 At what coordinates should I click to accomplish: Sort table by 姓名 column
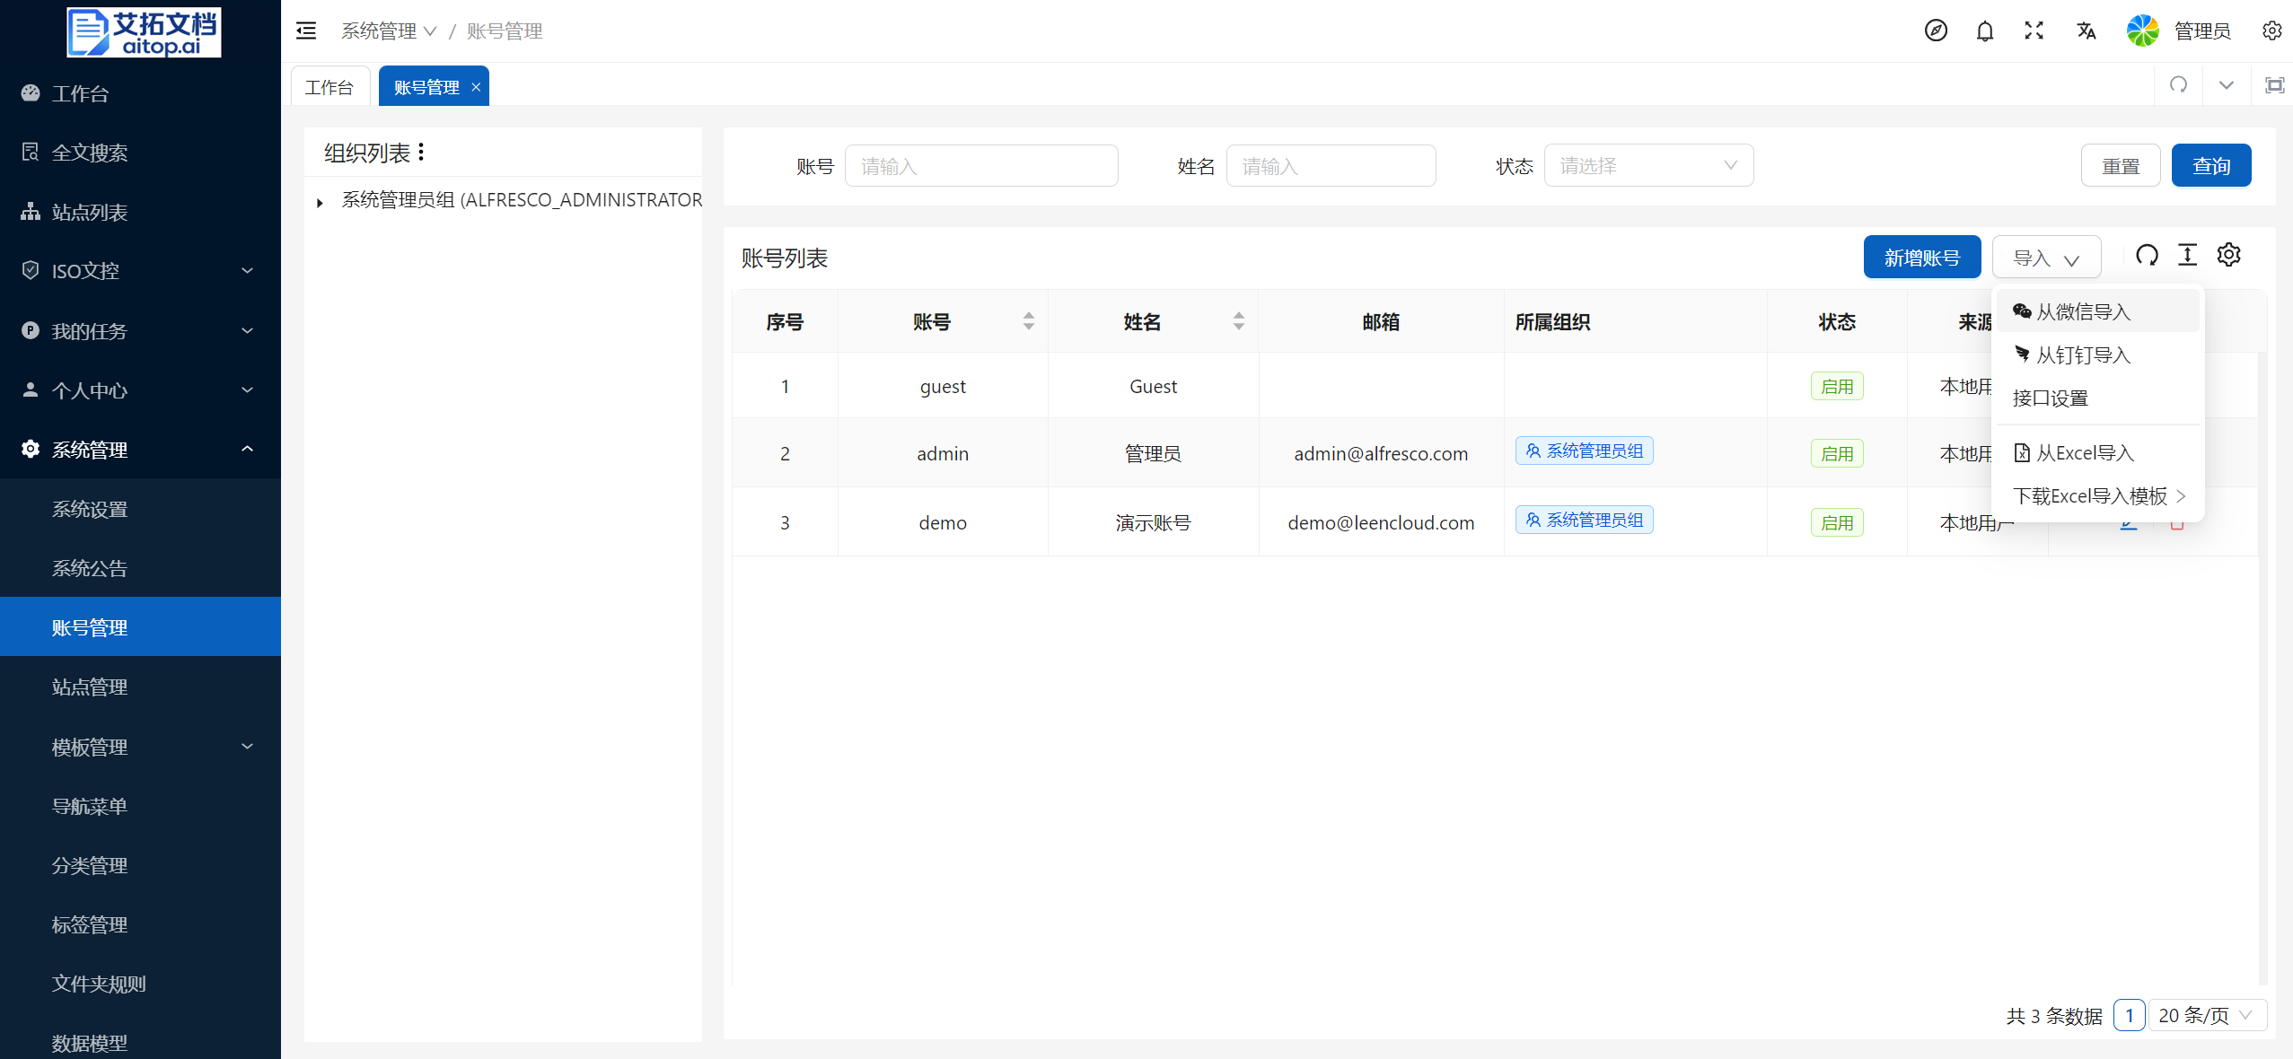pos(1238,321)
